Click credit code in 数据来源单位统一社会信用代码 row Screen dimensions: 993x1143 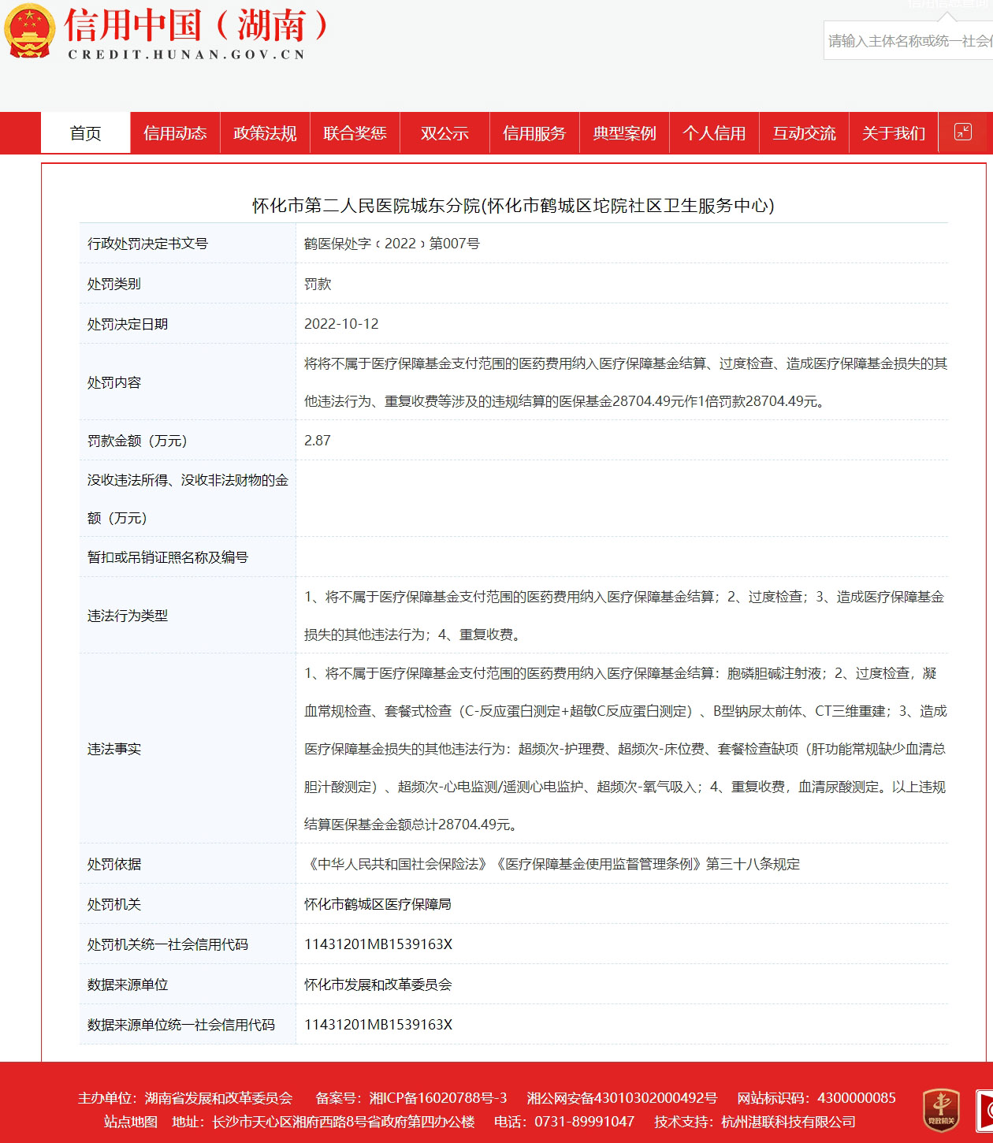(378, 1025)
